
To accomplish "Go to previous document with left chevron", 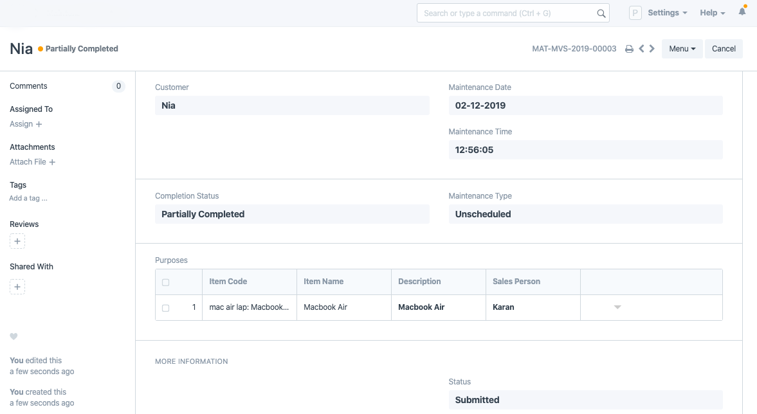I will point(641,49).
